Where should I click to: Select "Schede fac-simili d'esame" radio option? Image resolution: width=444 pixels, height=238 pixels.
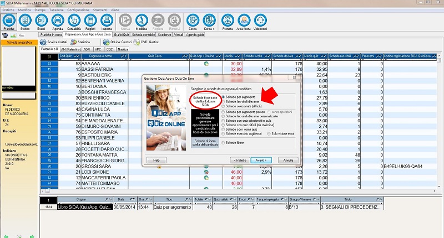[x=223, y=102]
